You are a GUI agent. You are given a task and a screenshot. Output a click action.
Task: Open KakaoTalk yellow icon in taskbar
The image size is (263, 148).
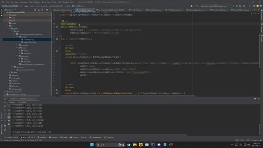click(141, 145)
